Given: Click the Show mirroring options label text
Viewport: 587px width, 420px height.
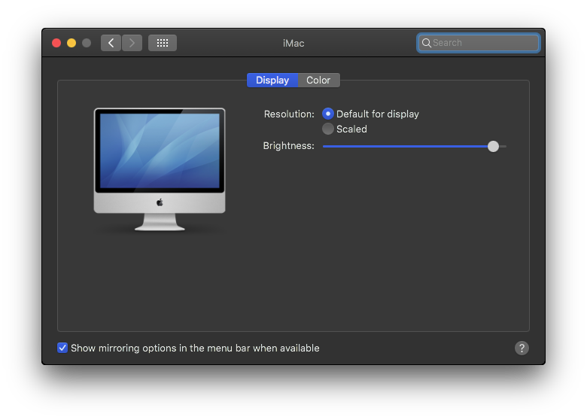Looking at the screenshot, I should point(195,348).
